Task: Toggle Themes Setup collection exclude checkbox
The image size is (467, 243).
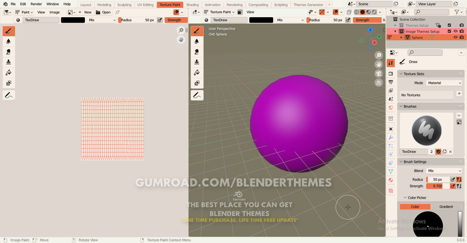Action: coord(449,25)
